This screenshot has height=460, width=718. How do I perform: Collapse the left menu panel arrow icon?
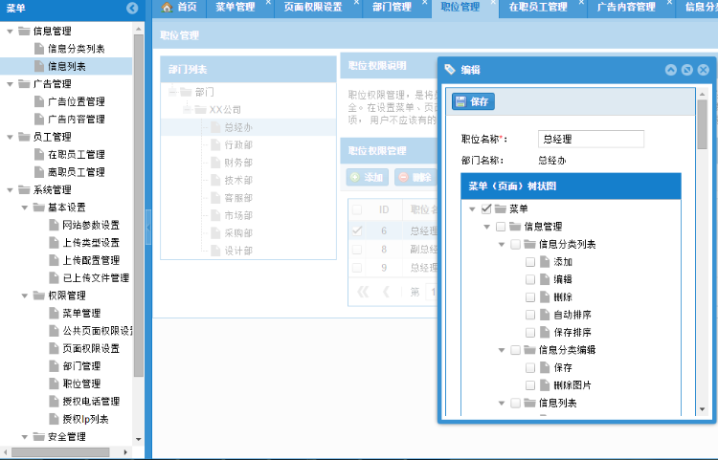coord(132,8)
